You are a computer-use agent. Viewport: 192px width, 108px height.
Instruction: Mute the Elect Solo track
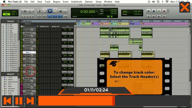click(29, 81)
